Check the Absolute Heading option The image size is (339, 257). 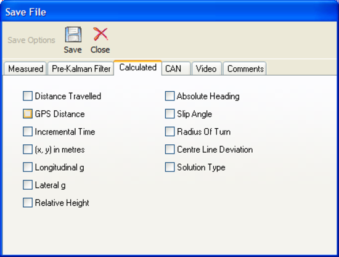169,96
